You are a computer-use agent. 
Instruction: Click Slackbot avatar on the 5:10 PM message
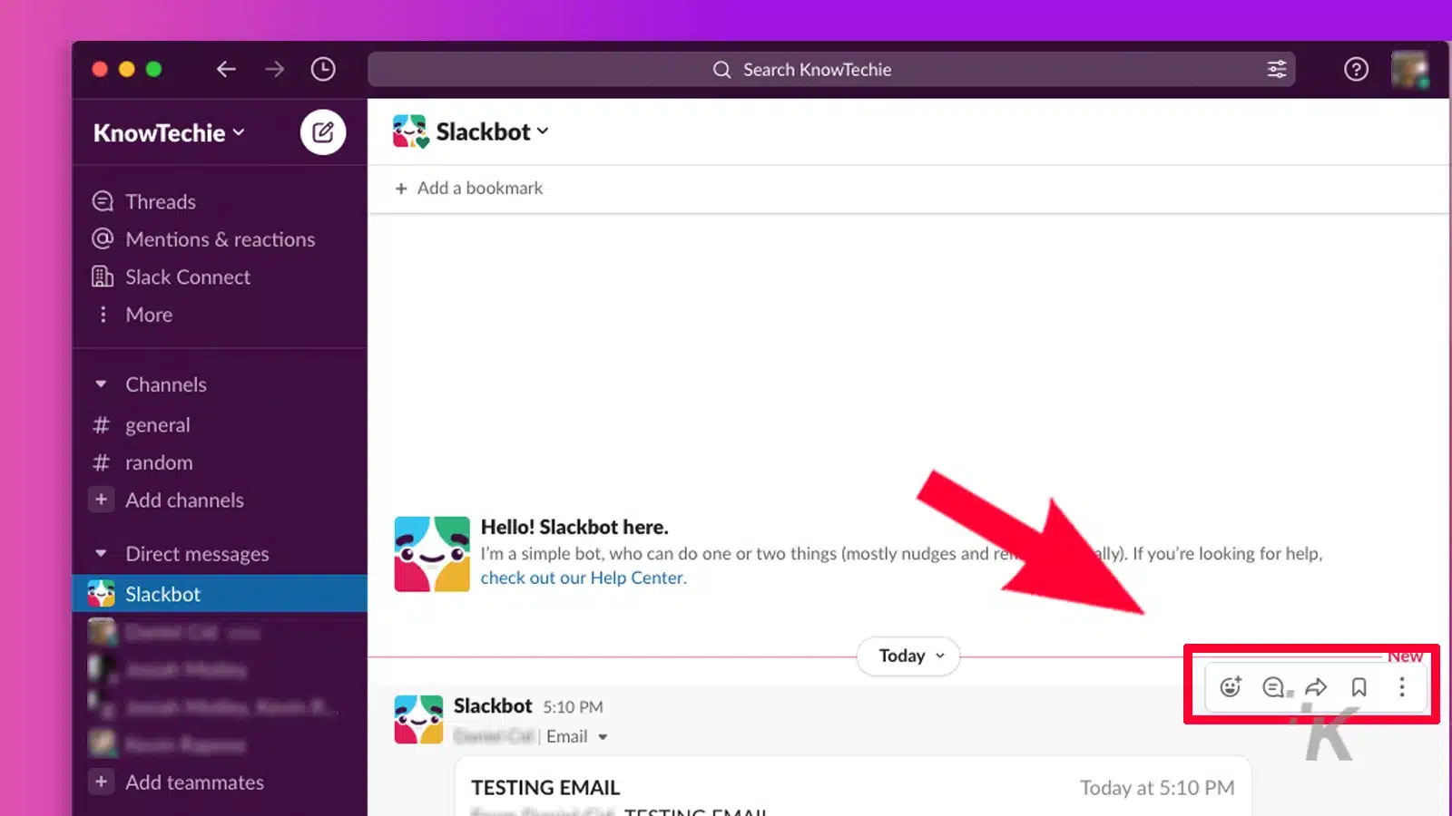point(418,719)
